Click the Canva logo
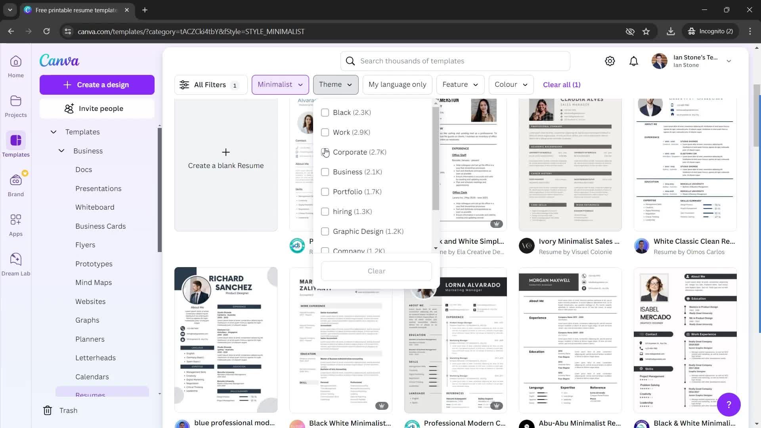This screenshot has height=428, width=761. tap(59, 60)
